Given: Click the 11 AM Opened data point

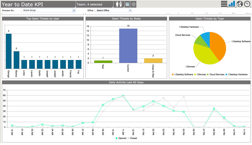Looking at the screenshot, I should 123,96.
